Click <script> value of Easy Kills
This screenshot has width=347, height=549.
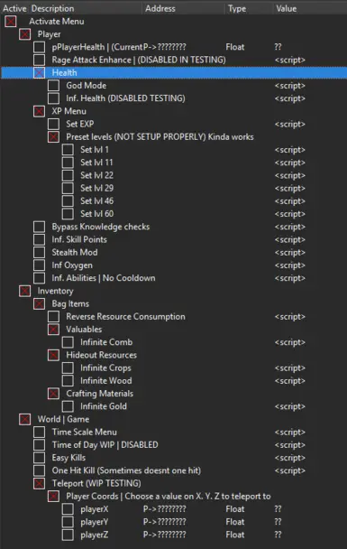point(289,458)
